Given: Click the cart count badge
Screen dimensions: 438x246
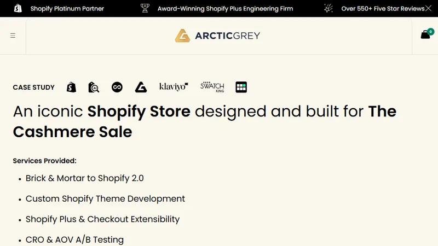Looking at the screenshot, I should coord(430,32).
